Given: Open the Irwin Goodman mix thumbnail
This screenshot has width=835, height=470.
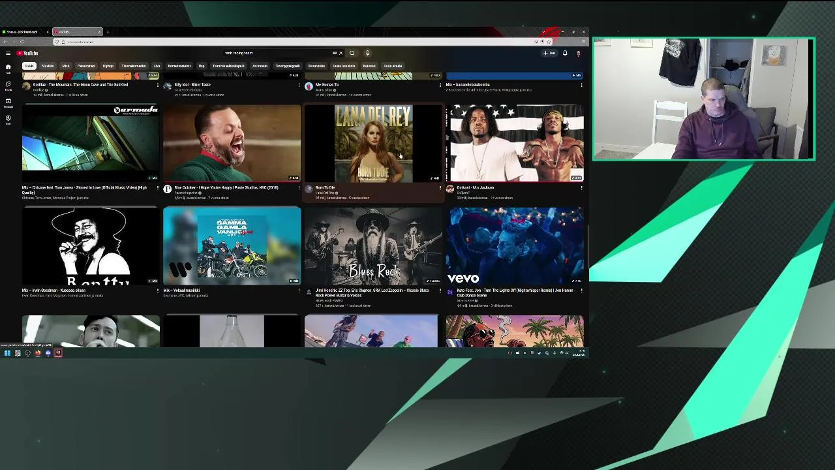Looking at the screenshot, I should point(91,245).
